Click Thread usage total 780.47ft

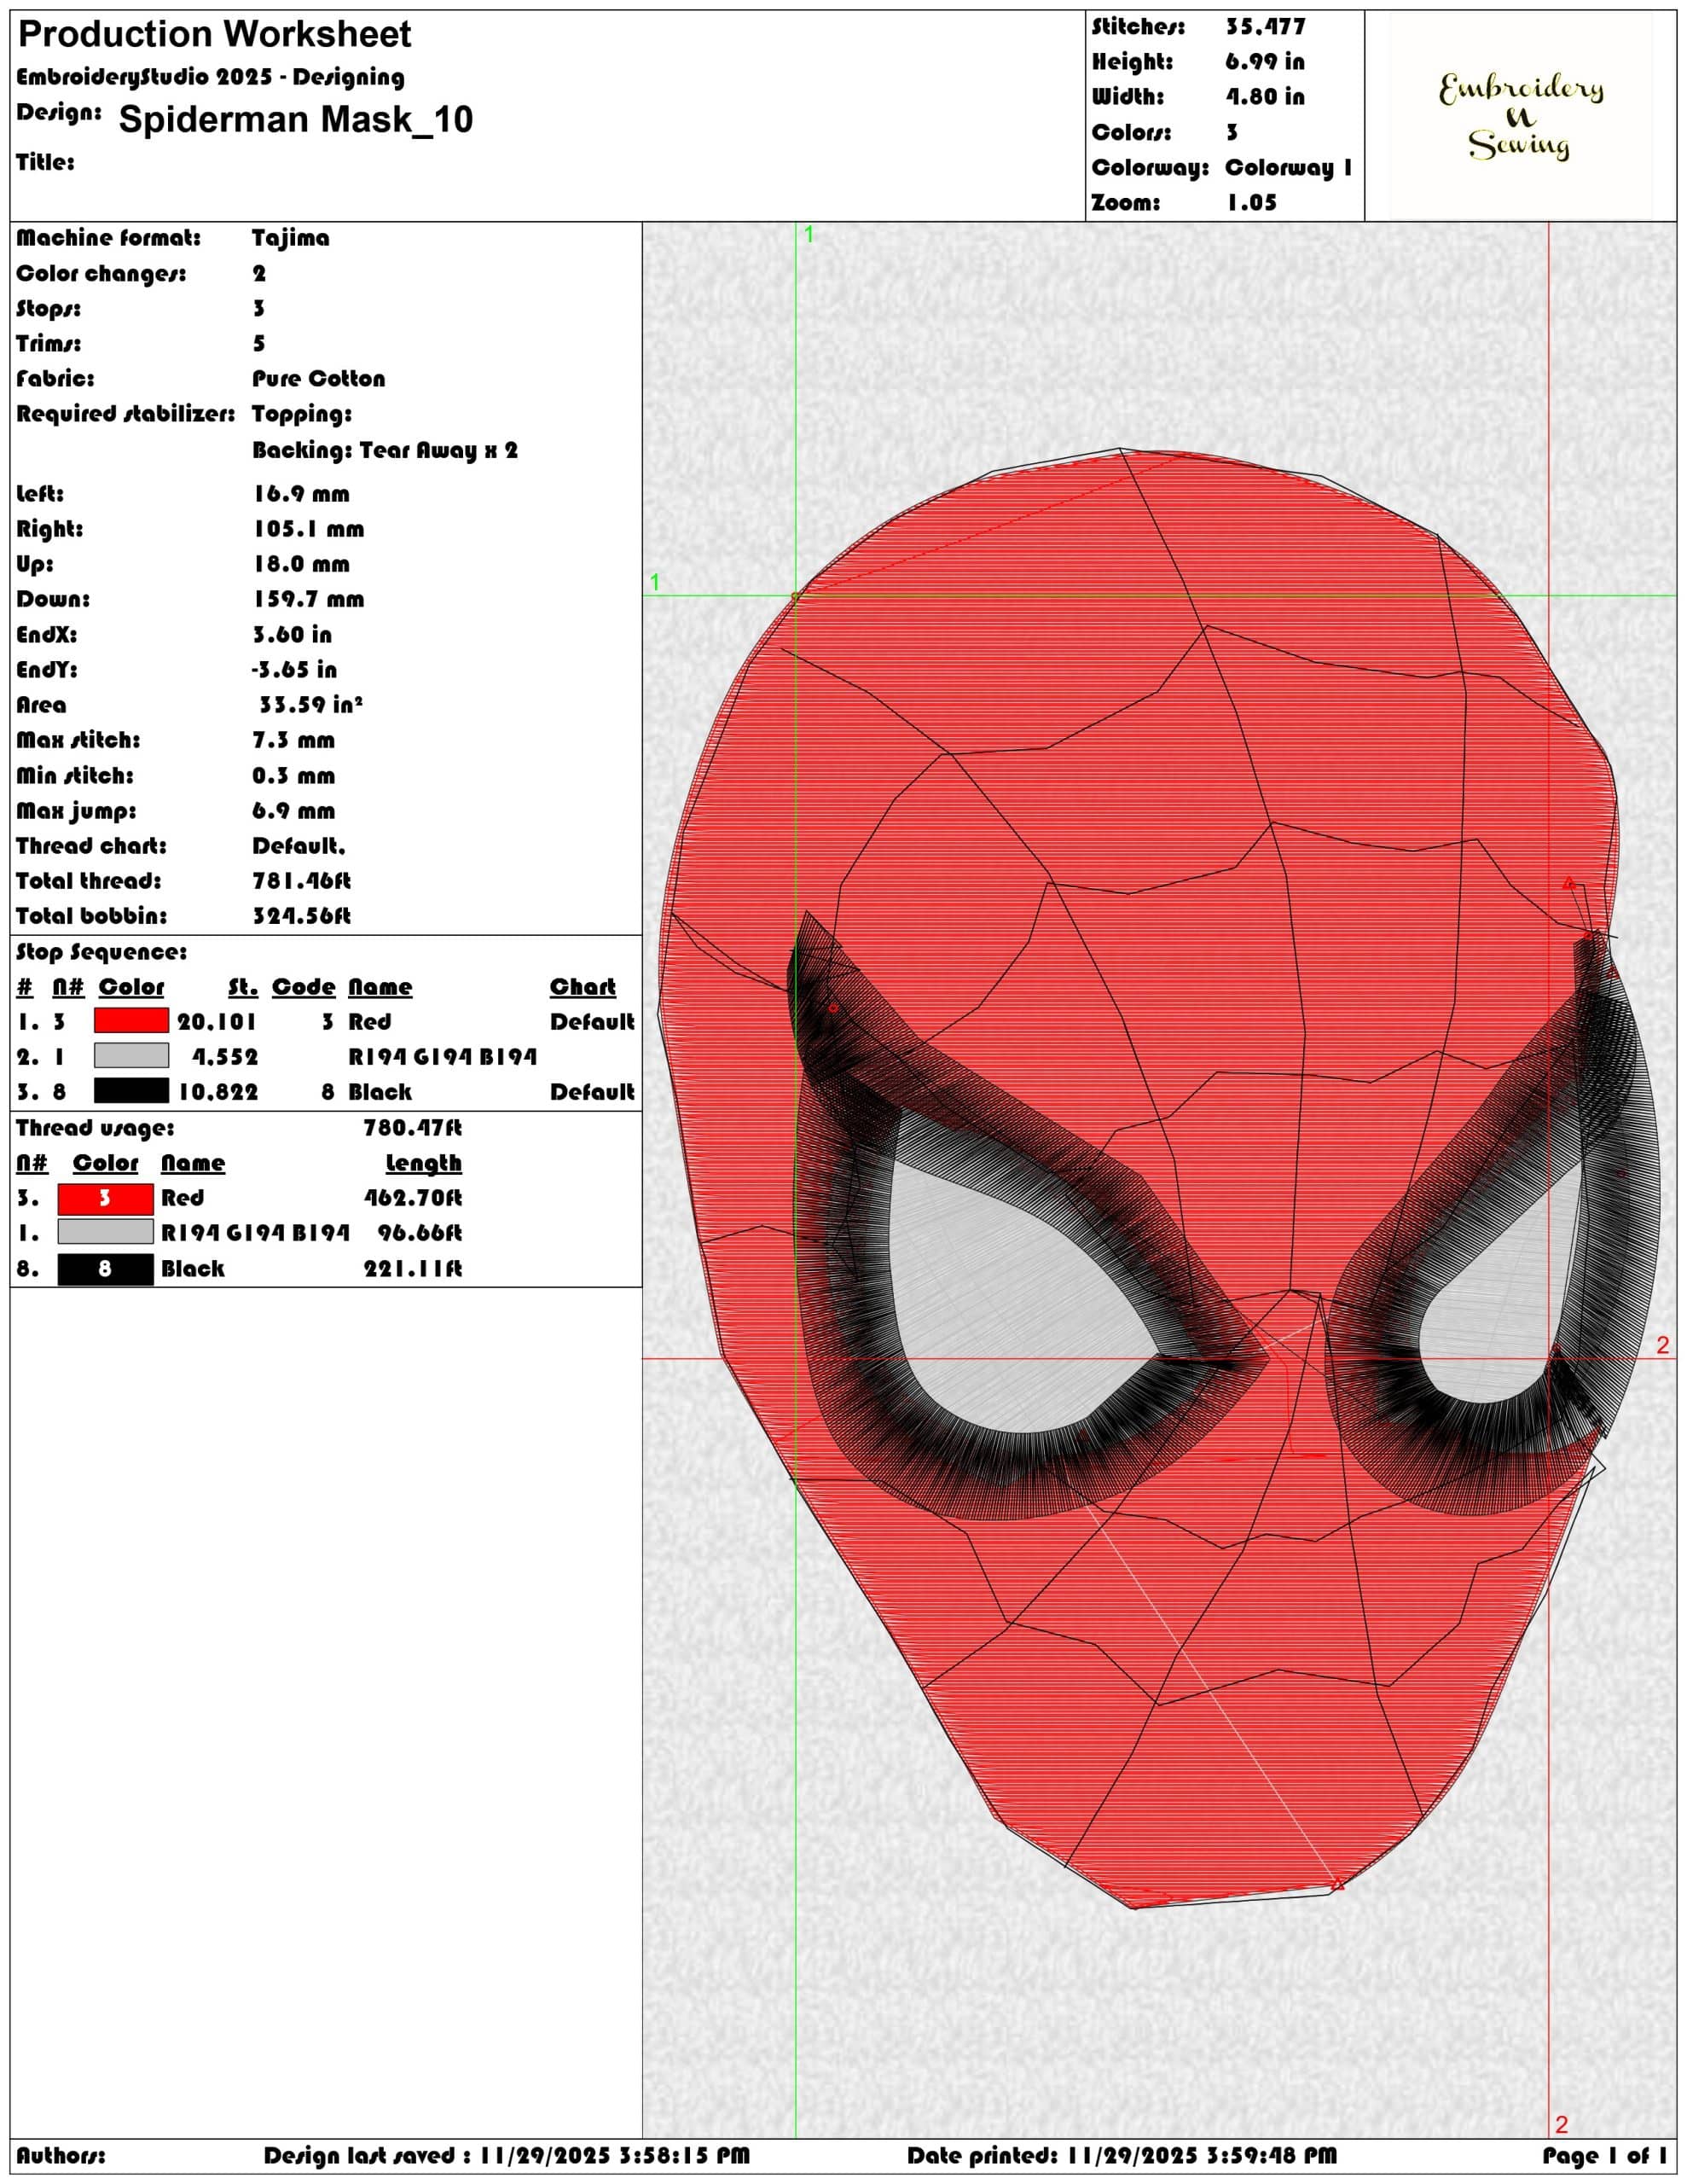coord(413,1128)
